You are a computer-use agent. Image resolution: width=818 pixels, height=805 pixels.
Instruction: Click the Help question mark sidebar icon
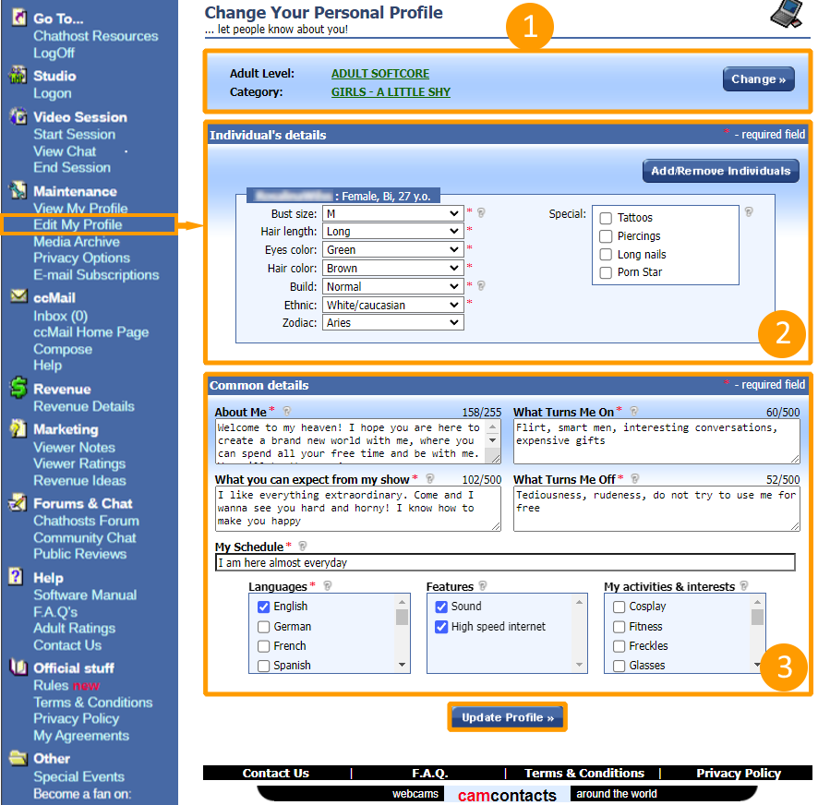click(x=17, y=577)
